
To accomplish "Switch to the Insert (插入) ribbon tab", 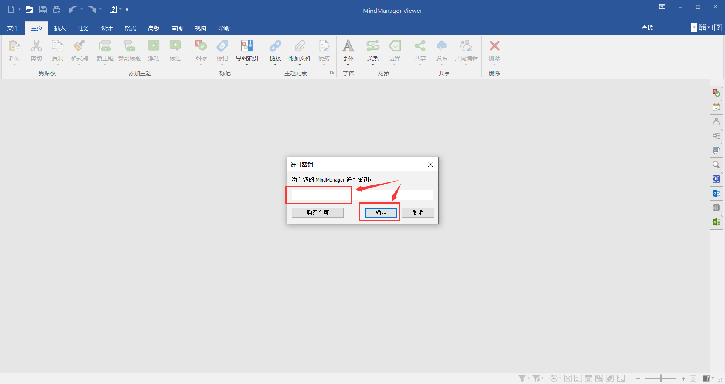I will [x=60, y=28].
